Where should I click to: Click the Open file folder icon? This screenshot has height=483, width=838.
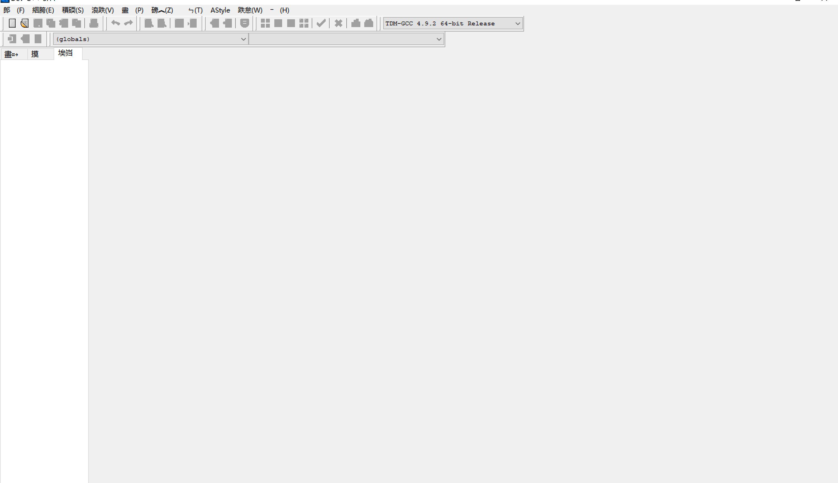(x=25, y=23)
